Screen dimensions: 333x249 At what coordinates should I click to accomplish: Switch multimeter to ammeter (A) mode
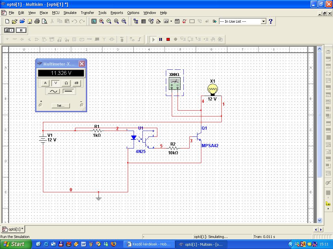[x=46, y=83]
